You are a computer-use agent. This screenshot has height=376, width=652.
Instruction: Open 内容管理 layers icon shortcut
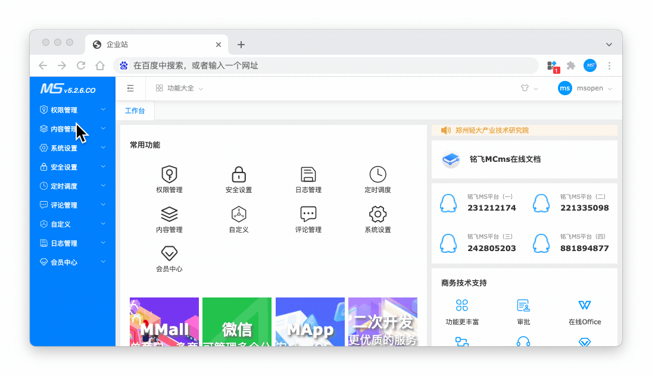169,214
